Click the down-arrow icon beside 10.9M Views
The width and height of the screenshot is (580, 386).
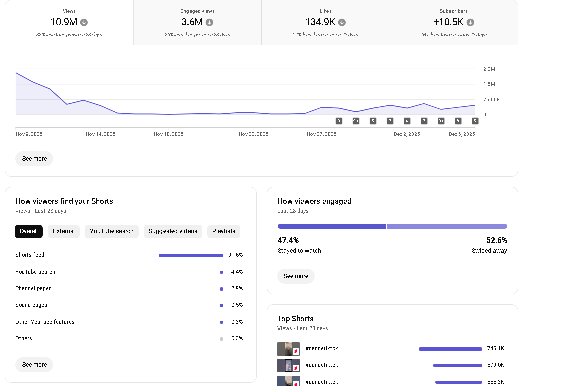(x=84, y=22)
